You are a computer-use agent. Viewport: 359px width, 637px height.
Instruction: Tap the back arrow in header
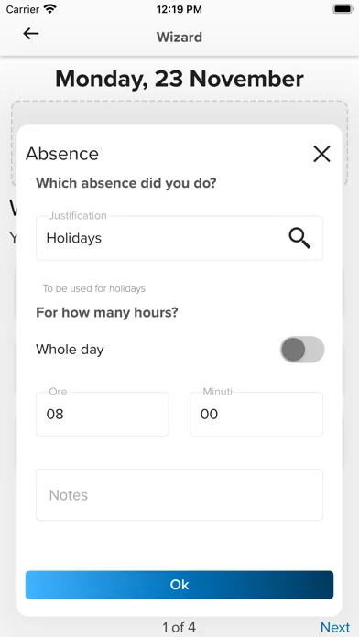pyautogui.click(x=31, y=34)
